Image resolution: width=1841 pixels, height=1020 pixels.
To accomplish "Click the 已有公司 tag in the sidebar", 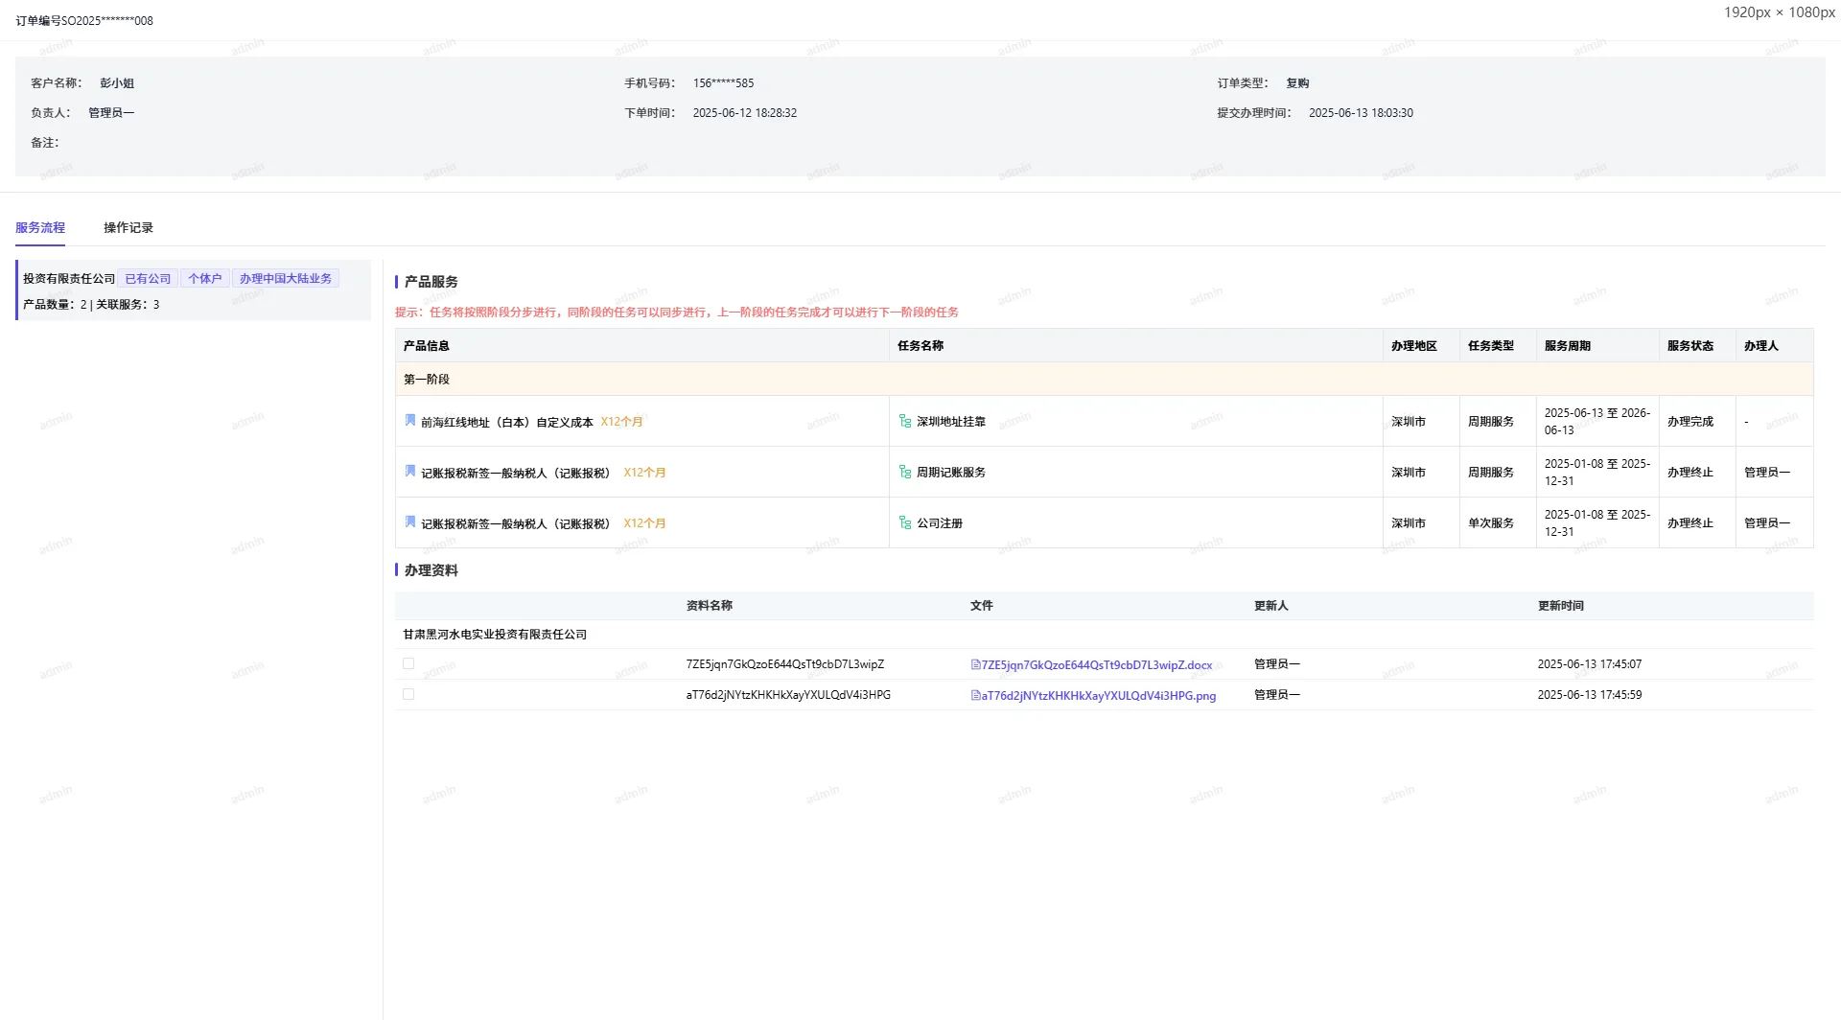I will [x=147, y=278].
